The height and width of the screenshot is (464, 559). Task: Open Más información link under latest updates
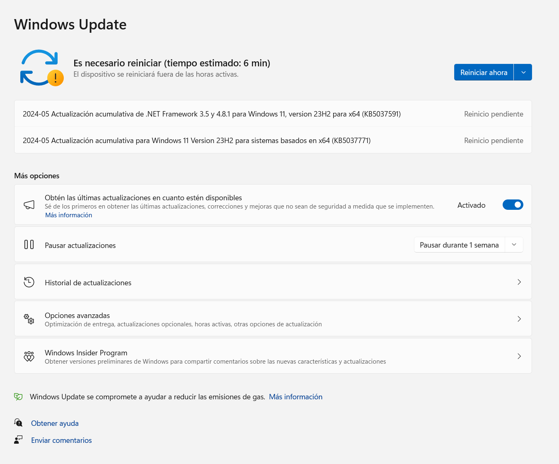[69, 215]
